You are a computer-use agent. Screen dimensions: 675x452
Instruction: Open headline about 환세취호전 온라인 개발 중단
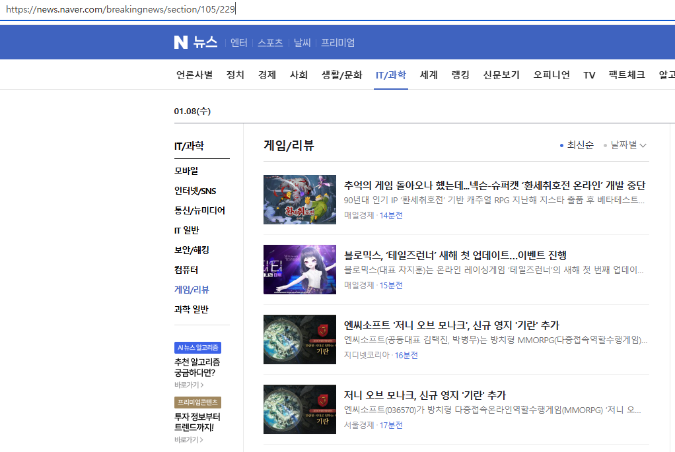[495, 185]
